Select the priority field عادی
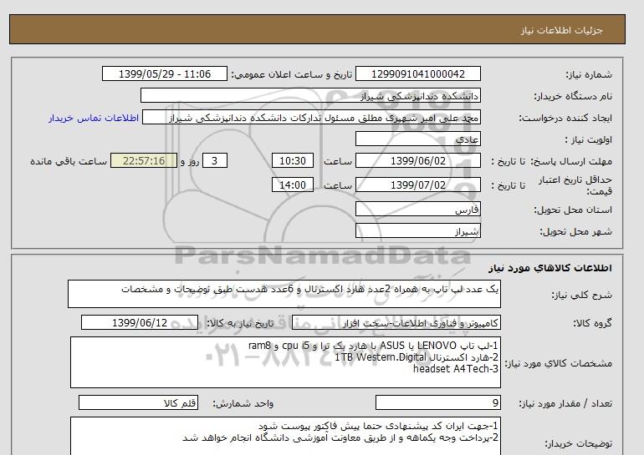 [x=417, y=139]
